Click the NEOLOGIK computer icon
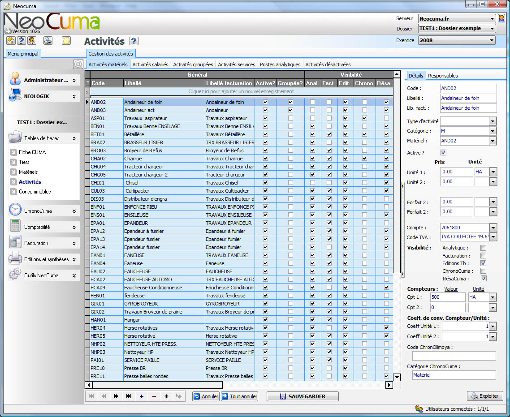This screenshot has height=417, width=510. pos(15,95)
